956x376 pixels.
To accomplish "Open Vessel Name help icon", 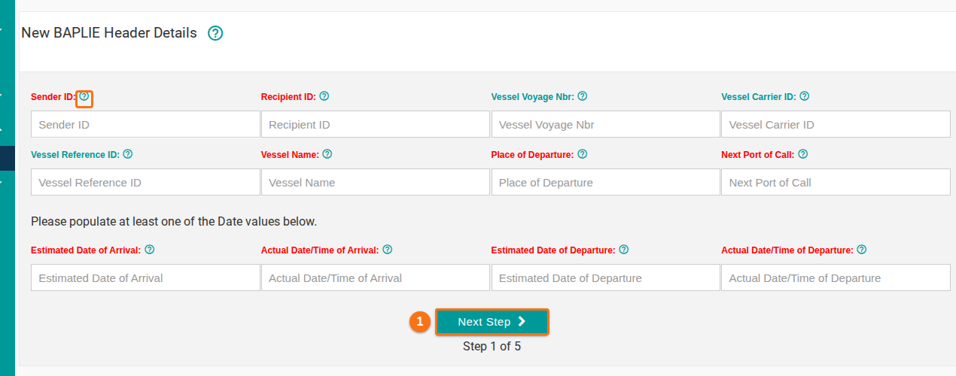I will [x=327, y=154].
